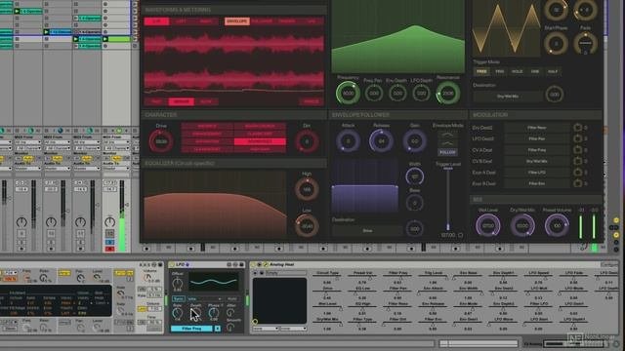Adjust the equalizer Low knob
This screenshot has width=625, height=351.
coord(307,225)
